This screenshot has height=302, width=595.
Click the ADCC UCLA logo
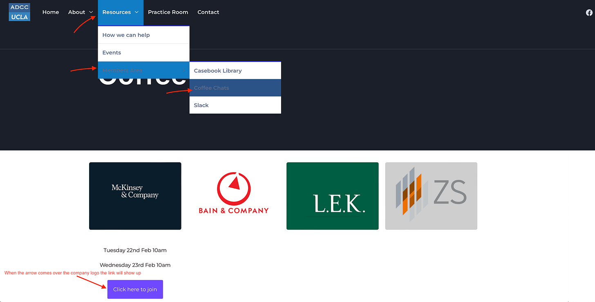pyautogui.click(x=19, y=12)
